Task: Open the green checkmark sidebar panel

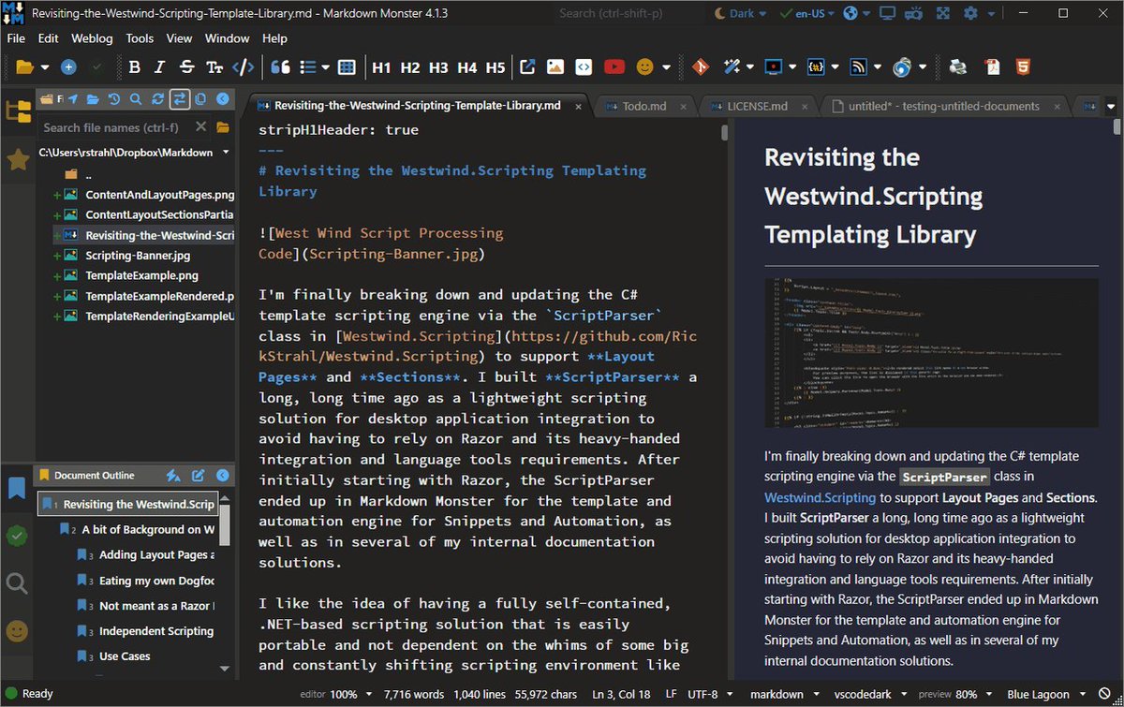Action: pyautogui.click(x=17, y=537)
